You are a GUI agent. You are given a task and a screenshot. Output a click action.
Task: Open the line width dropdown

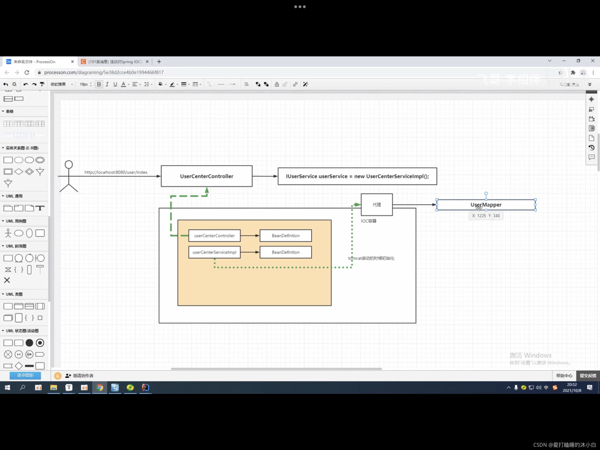click(185, 84)
